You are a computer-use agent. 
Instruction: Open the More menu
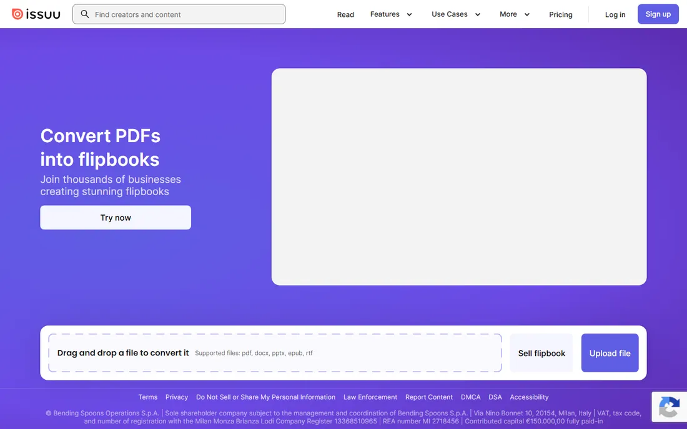coord(508,14)
